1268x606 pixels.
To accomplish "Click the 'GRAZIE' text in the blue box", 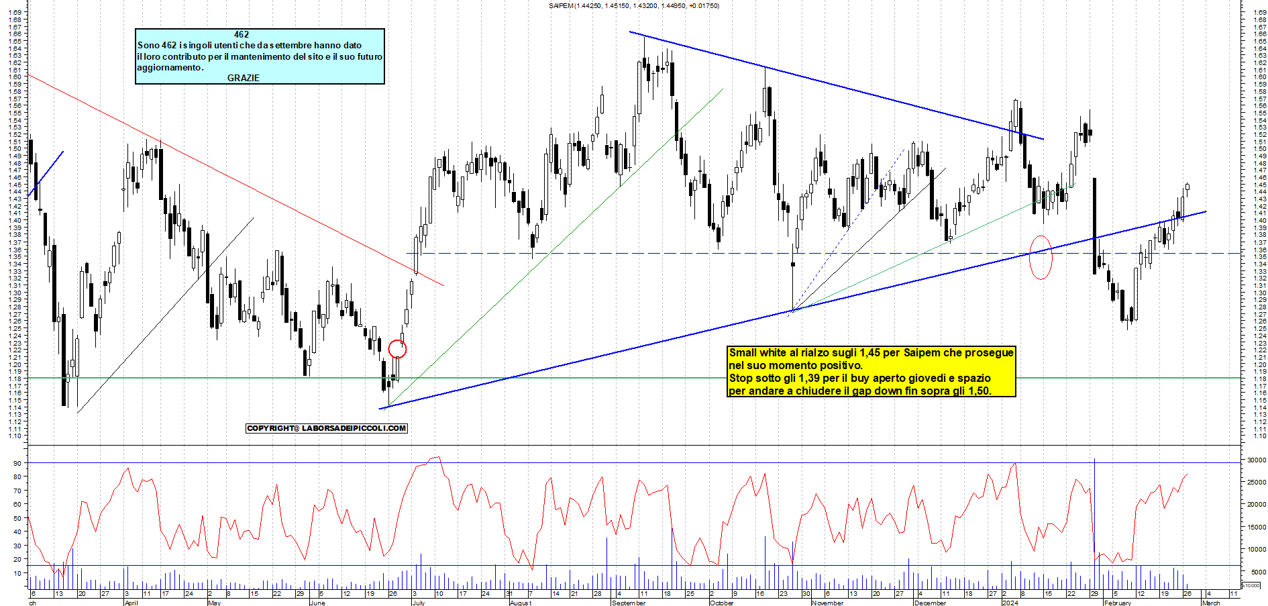I will point(243,79).
